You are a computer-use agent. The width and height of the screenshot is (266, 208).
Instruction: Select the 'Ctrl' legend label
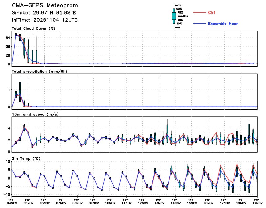click(212, 13)
